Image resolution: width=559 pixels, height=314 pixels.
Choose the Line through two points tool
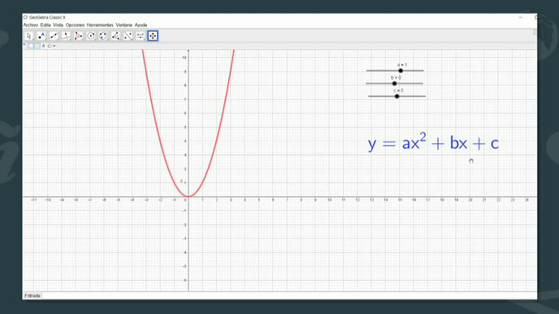click(x=54, y=36)
